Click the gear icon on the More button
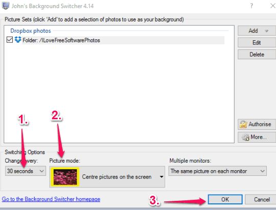Screen dimensions: 276x210 [245, 137]
